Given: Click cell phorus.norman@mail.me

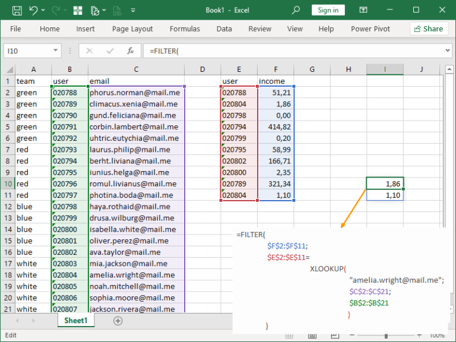Looking at the screenshot, I should pyautogui.click(x=136, y=93).
